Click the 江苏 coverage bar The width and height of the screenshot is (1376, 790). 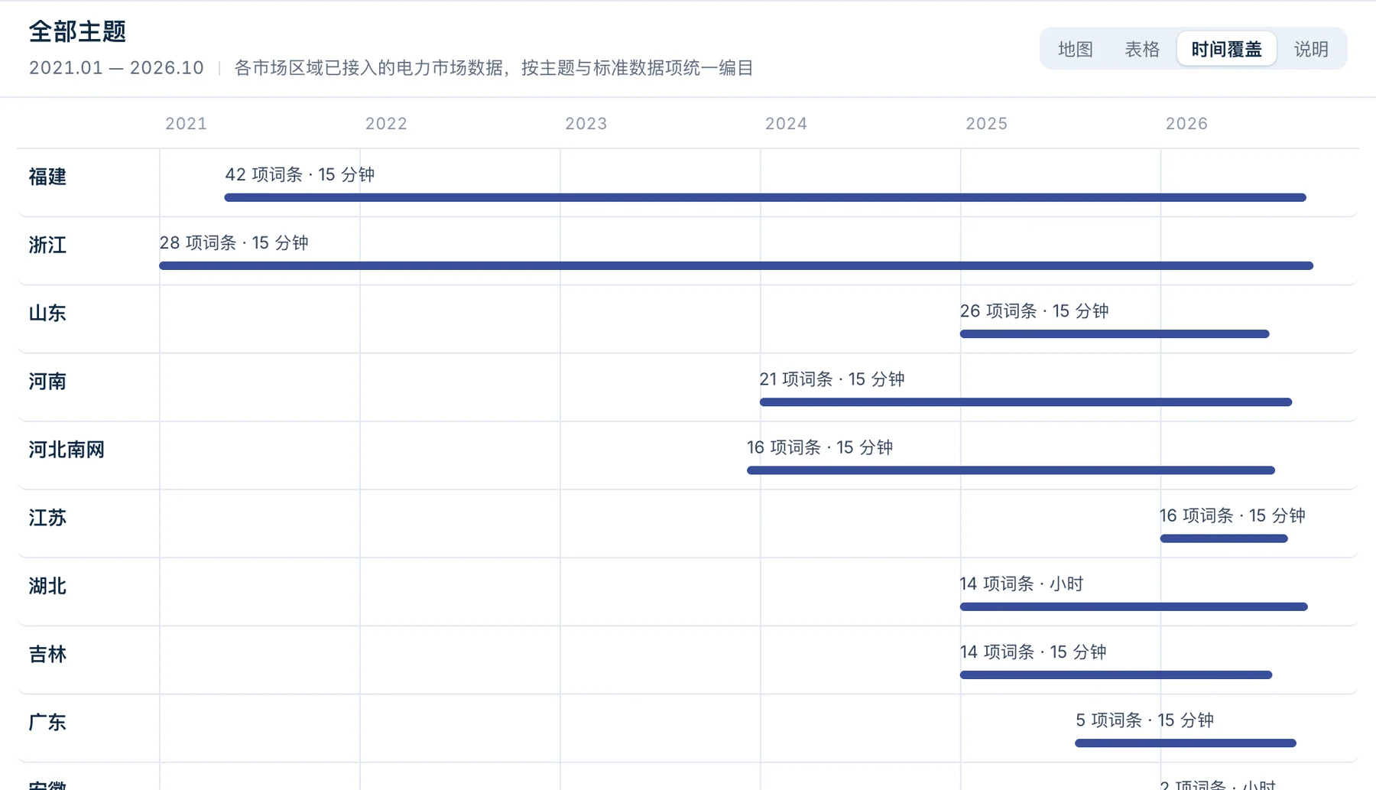1224,538
